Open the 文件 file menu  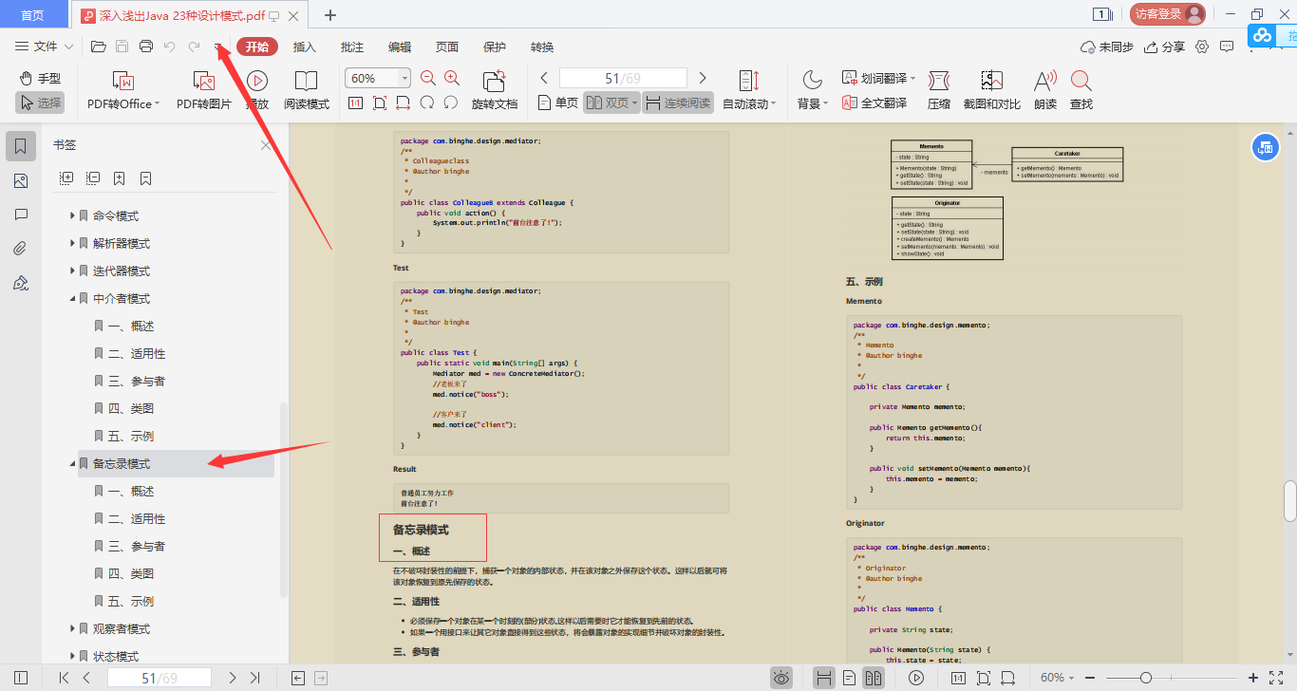(45, 47)
